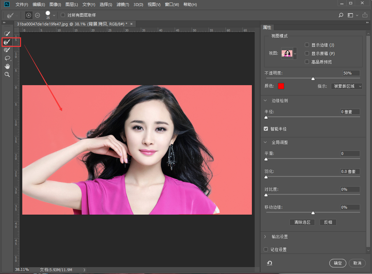This screenshot has width=372, height=274.
Task: Click the 确定 button
Action: [x=337, y=263]
